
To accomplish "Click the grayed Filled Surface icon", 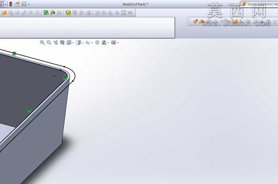I will pos(31,13).
